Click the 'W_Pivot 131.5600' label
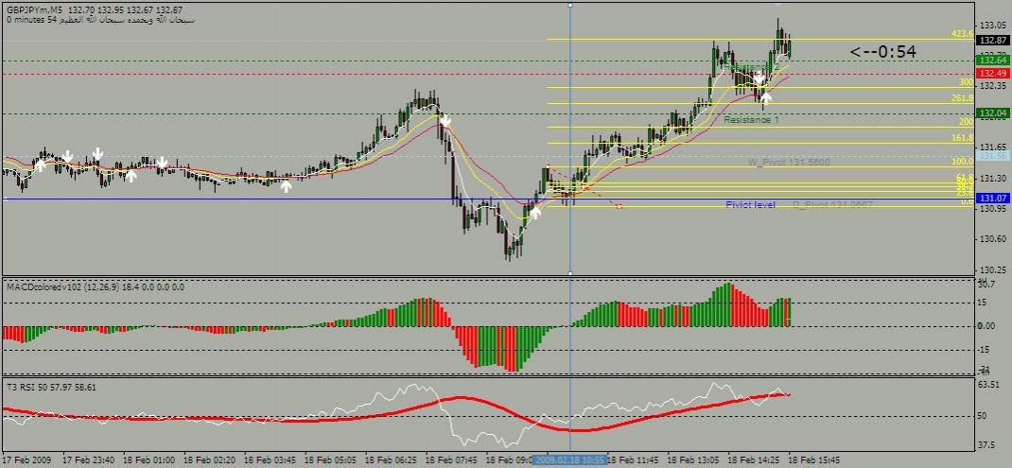 tap(789, 162)
